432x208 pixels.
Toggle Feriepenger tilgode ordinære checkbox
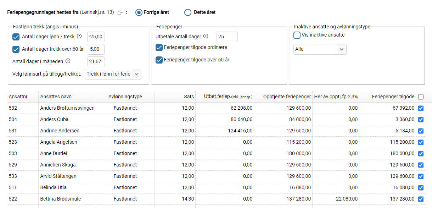coord(159,48)
